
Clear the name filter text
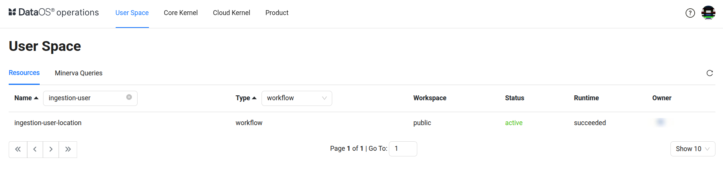point(129,97)
